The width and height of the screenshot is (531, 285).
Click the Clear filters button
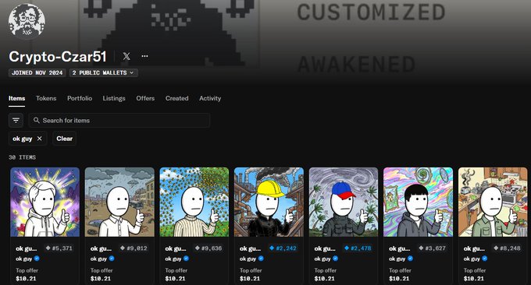click(64, 139)
